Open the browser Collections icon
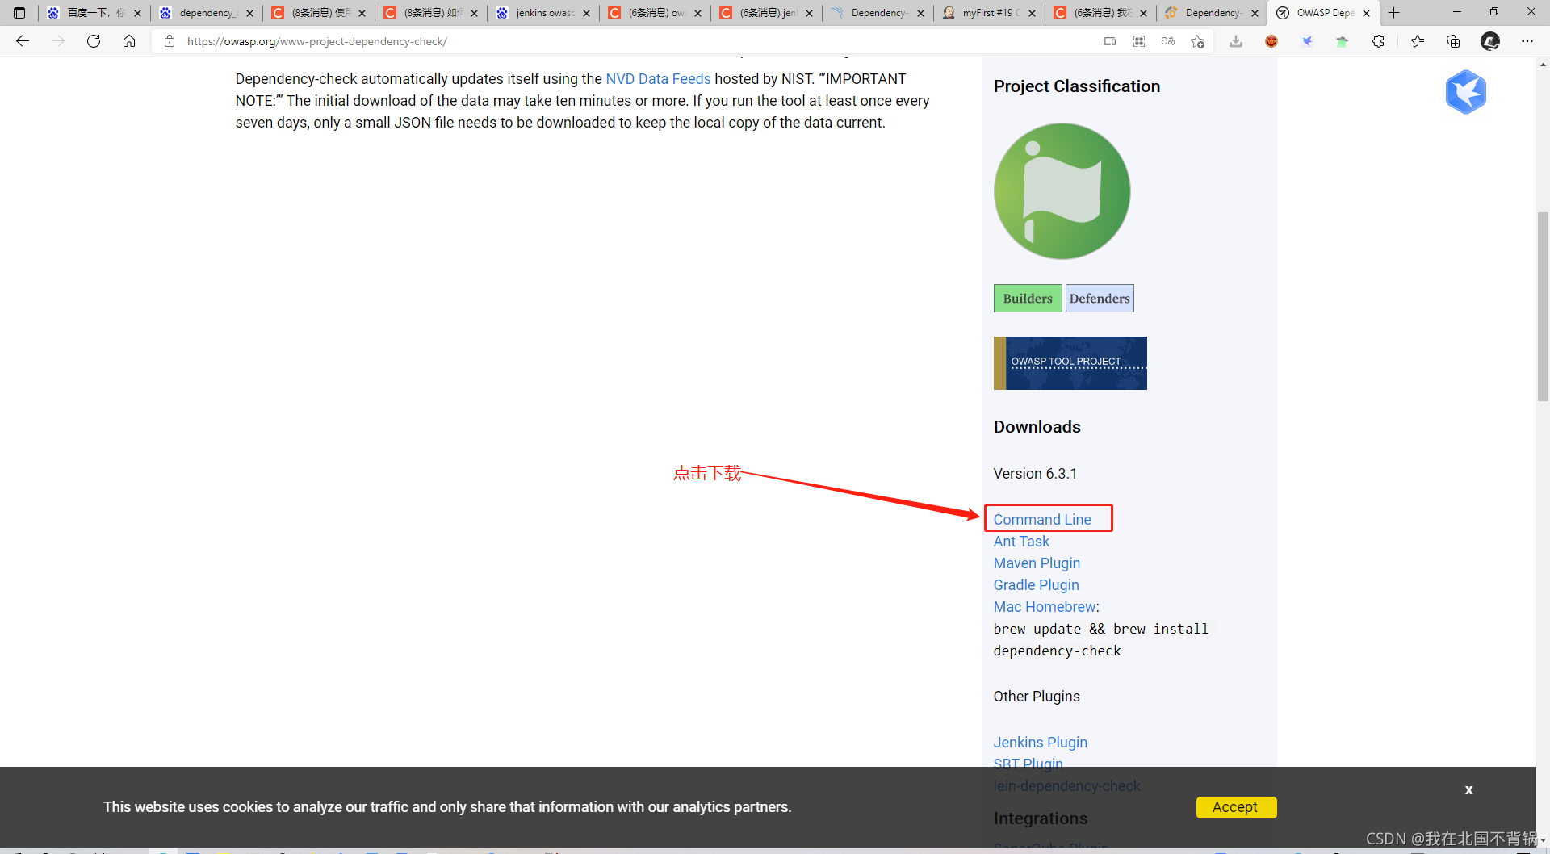1550x854 pixels. click(1452, 41)
